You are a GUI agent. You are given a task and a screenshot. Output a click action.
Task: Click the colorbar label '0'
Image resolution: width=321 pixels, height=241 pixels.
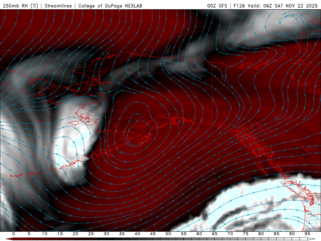(14, 234)
